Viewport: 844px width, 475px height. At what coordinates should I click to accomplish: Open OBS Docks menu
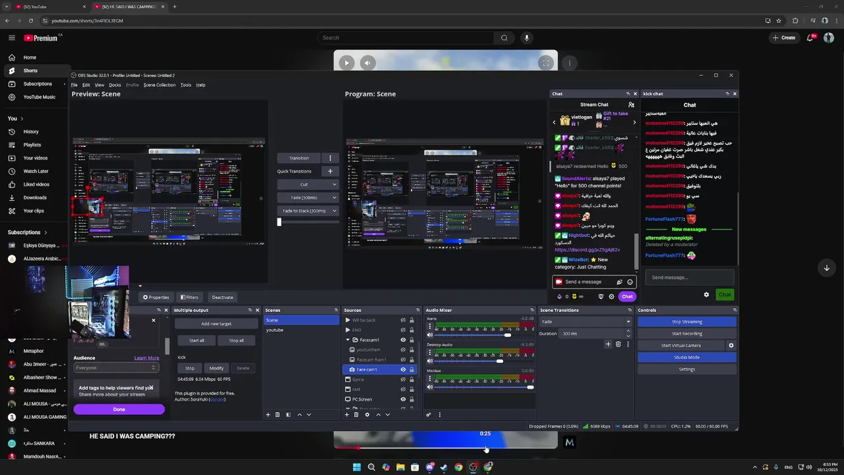click(x=115, y=84)
